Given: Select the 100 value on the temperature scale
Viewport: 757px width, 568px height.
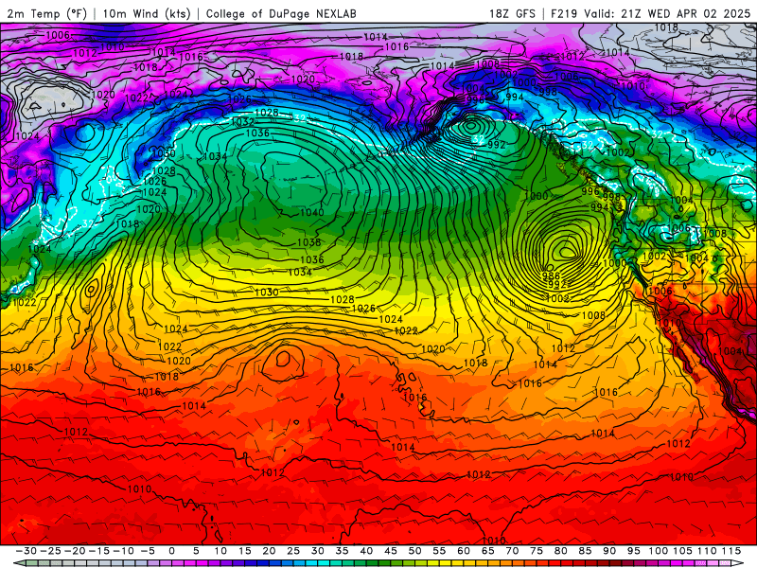Looking at the screenshot, I should tap(658, 551).
